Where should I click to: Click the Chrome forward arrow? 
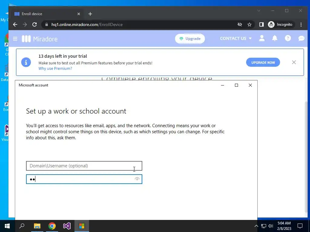25,24
